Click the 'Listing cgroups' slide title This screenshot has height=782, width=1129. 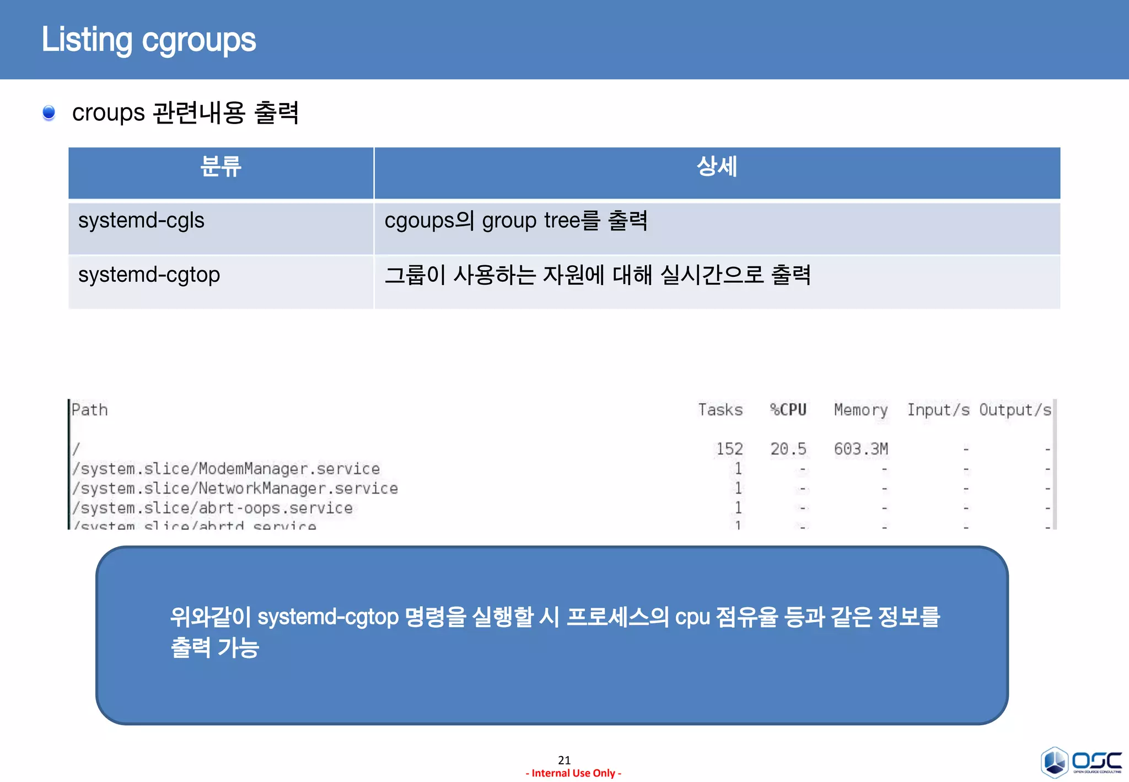pos(149,40)
